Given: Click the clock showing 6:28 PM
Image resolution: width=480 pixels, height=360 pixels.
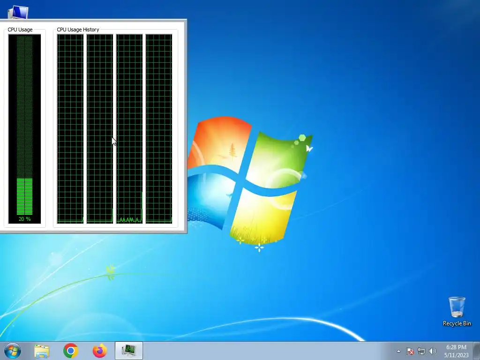Looking at the screenshot, I should 456,347.
